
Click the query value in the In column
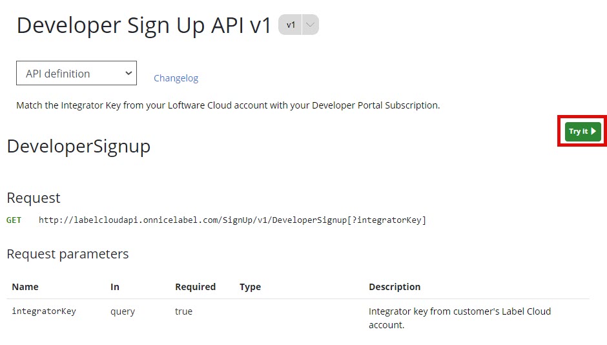[x=123, y=311]
